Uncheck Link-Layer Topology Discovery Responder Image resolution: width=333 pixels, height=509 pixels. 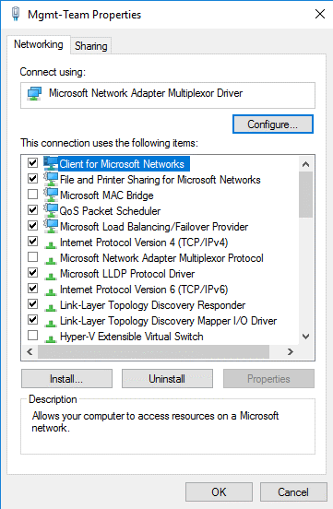tap(32, 304)
